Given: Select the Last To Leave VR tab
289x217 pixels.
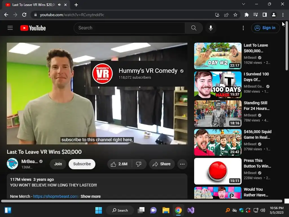Looking at the screenshot, I should 36,5.
